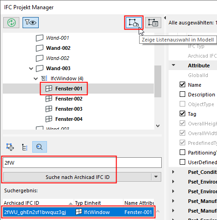Viewport: 217px width, 220px height.
Task: Expand the second Pset_Environ property set
Action: (x=173, y=191)
